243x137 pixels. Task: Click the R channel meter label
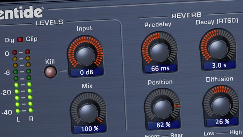coord(31,119)
